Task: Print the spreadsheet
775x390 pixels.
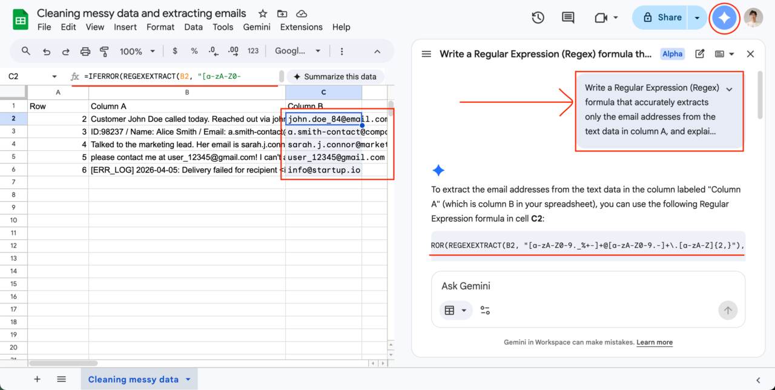Action: click(85, 51)
